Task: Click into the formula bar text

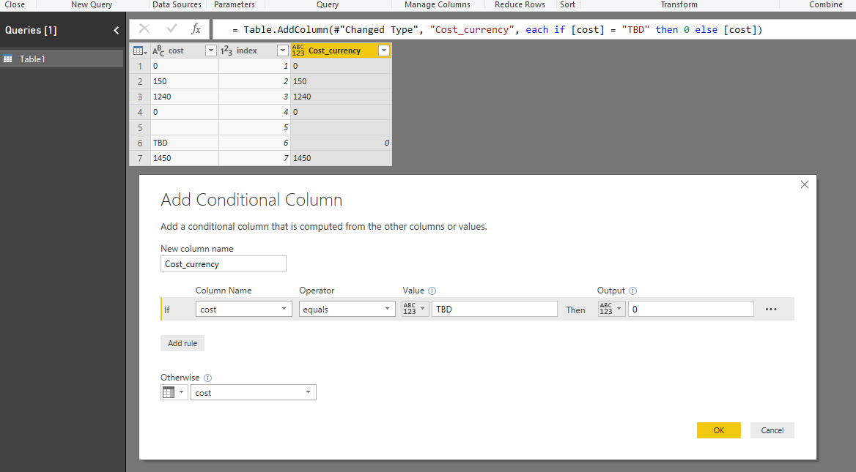Action: pos(497,29)
